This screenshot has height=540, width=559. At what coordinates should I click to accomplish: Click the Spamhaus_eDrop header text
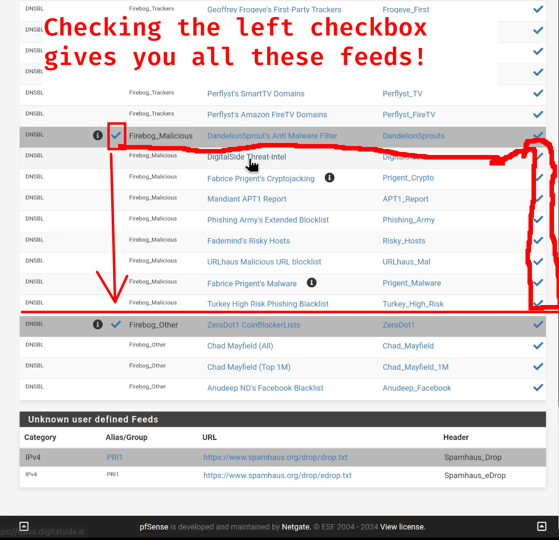tap(475, 475)
